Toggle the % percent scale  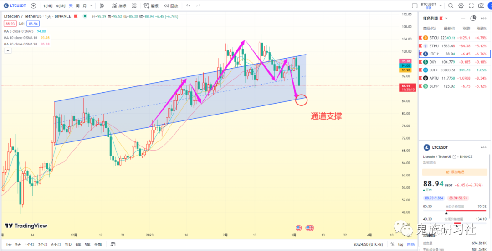click(393, 245)
